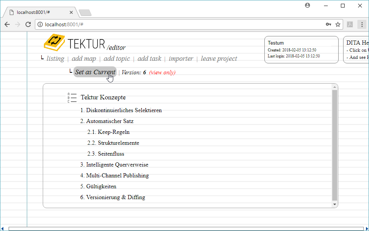Click the address bar URL field
369x231 pixels.
pyautogui.click(x=180, y=24)
